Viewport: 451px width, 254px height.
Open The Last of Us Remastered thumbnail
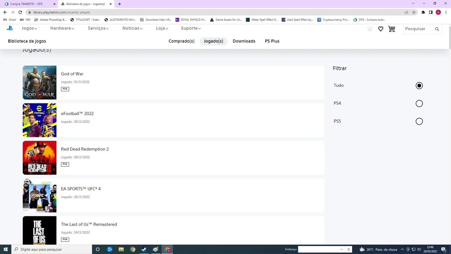40,230
